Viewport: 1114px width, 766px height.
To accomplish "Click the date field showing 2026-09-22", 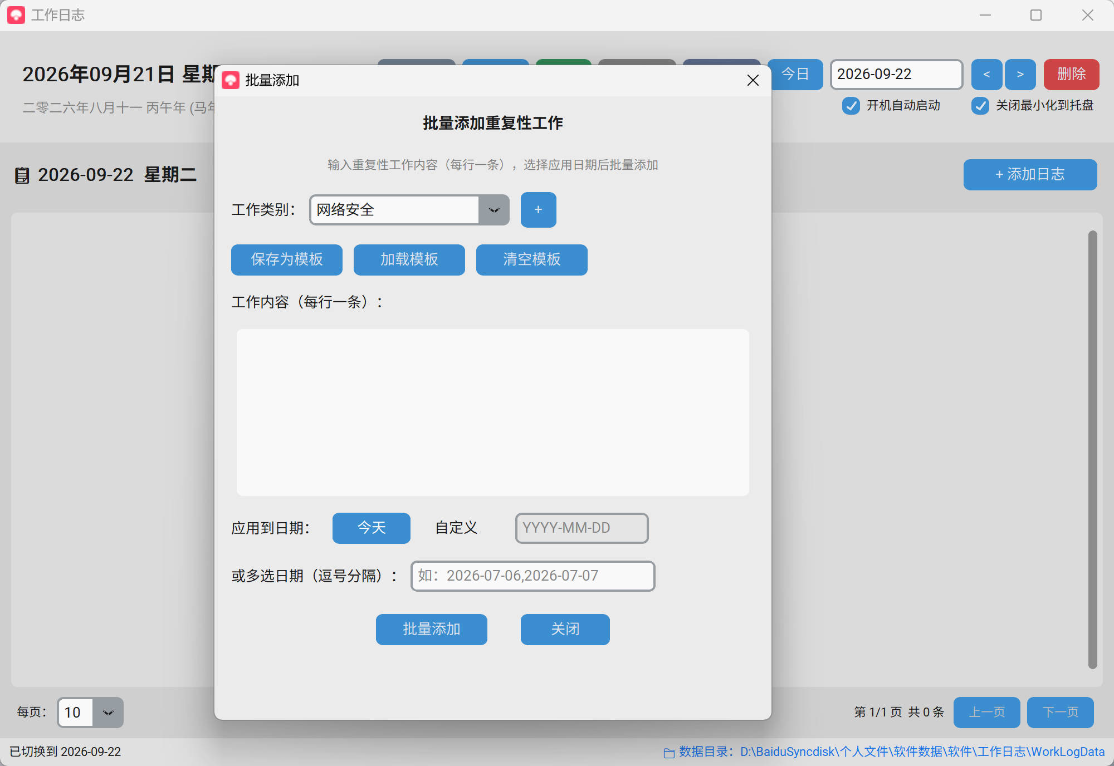I will pyautogui.click(x=897, y=74).
